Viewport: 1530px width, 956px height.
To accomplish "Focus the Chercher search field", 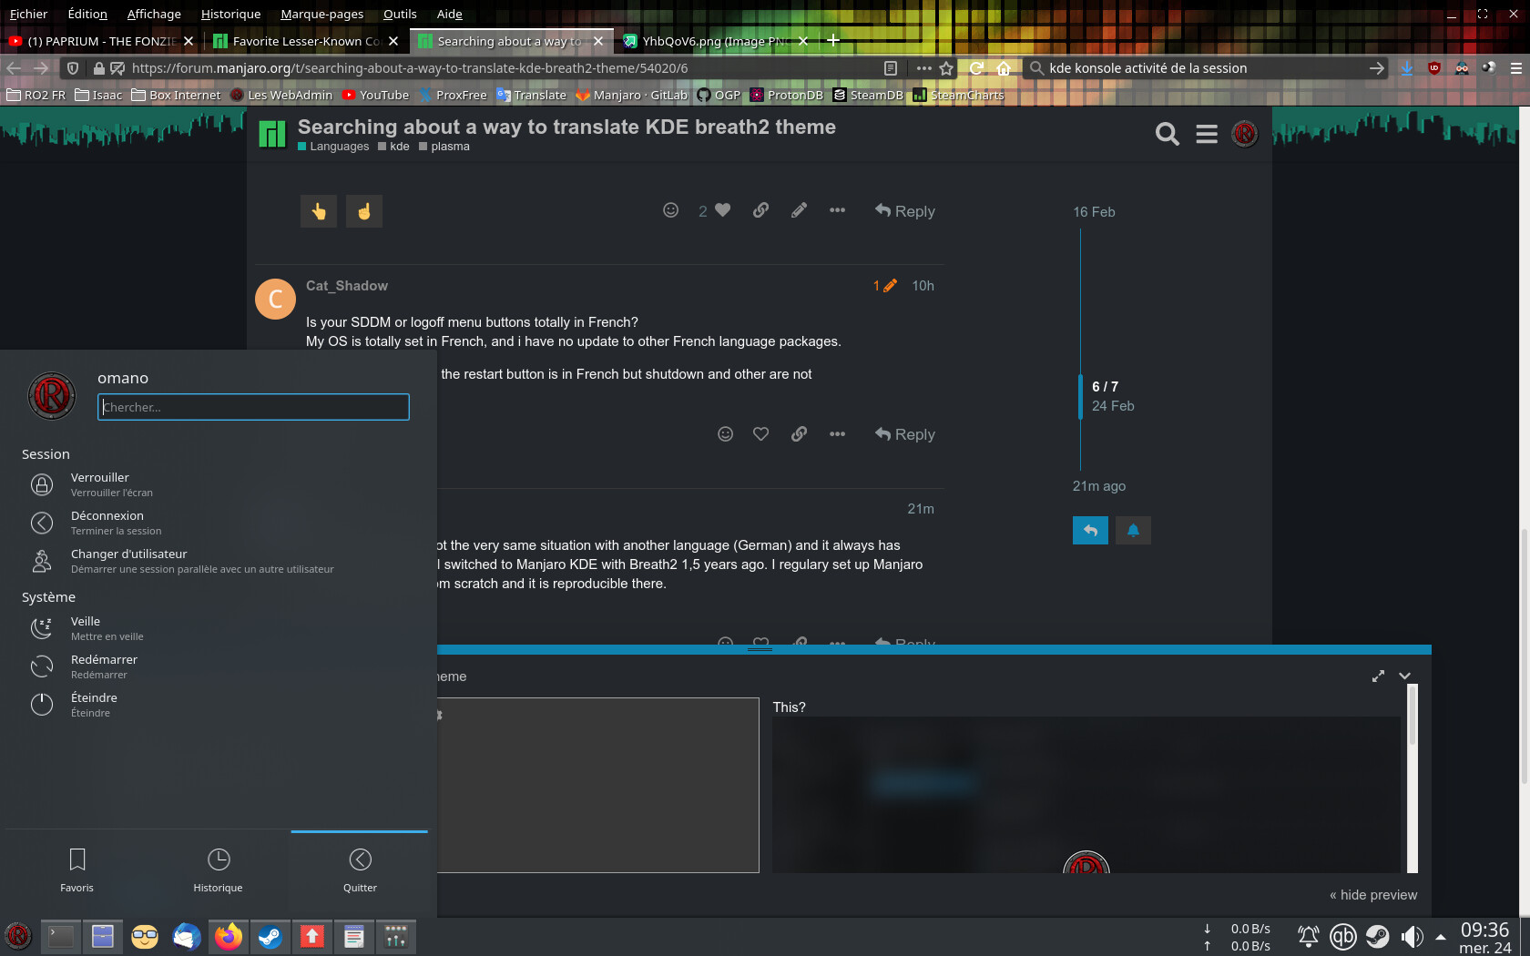I will (x=253, y=407).
